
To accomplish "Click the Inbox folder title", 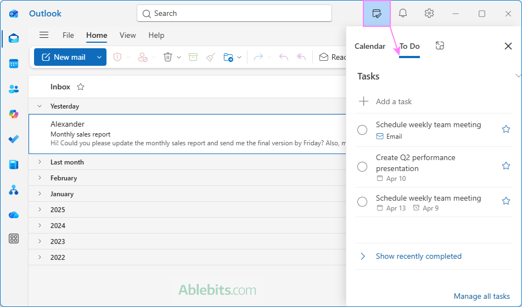I will point(60,87).
